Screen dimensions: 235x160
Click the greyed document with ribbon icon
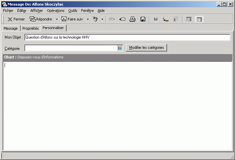(176, 19)
